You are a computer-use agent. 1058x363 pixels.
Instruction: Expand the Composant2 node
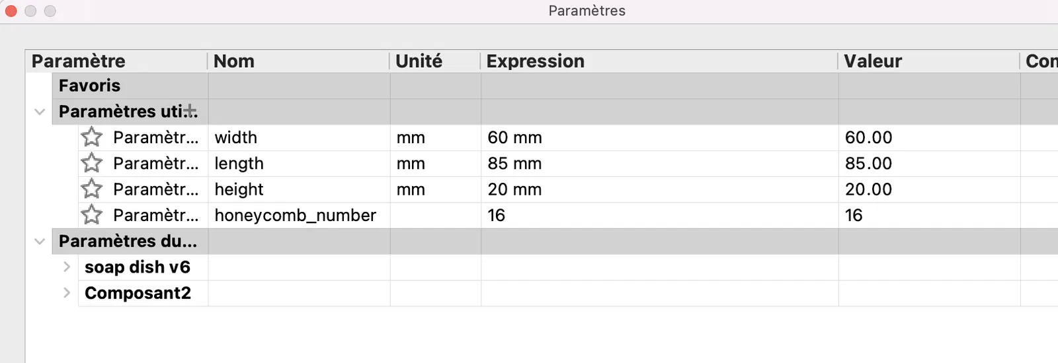pyautogui.click(x=67, y=292)
